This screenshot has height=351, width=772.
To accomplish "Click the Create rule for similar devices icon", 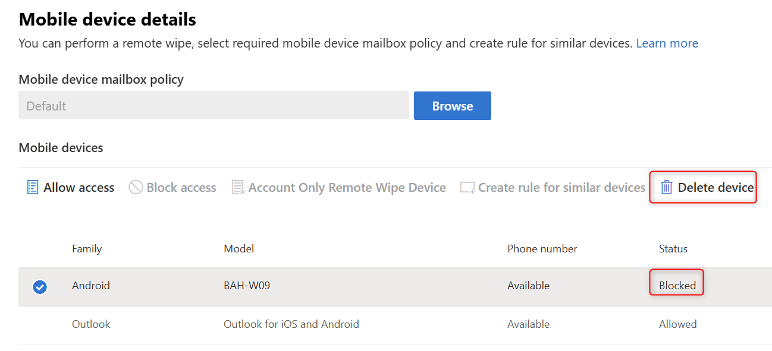I will (x=467, y=188).
